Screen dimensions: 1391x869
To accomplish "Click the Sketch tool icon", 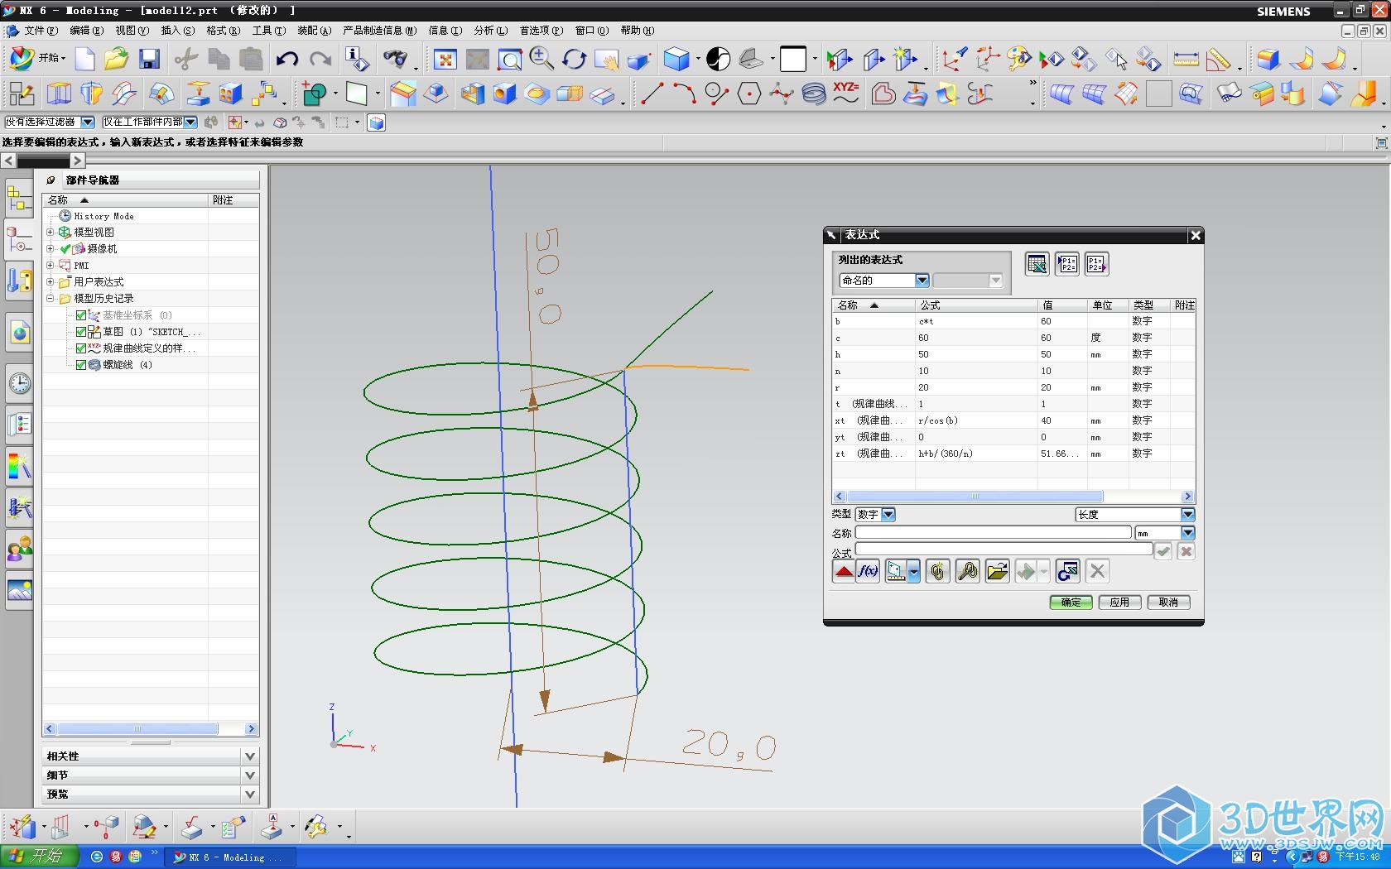I will pyautogui.click(x=22, y=94).
